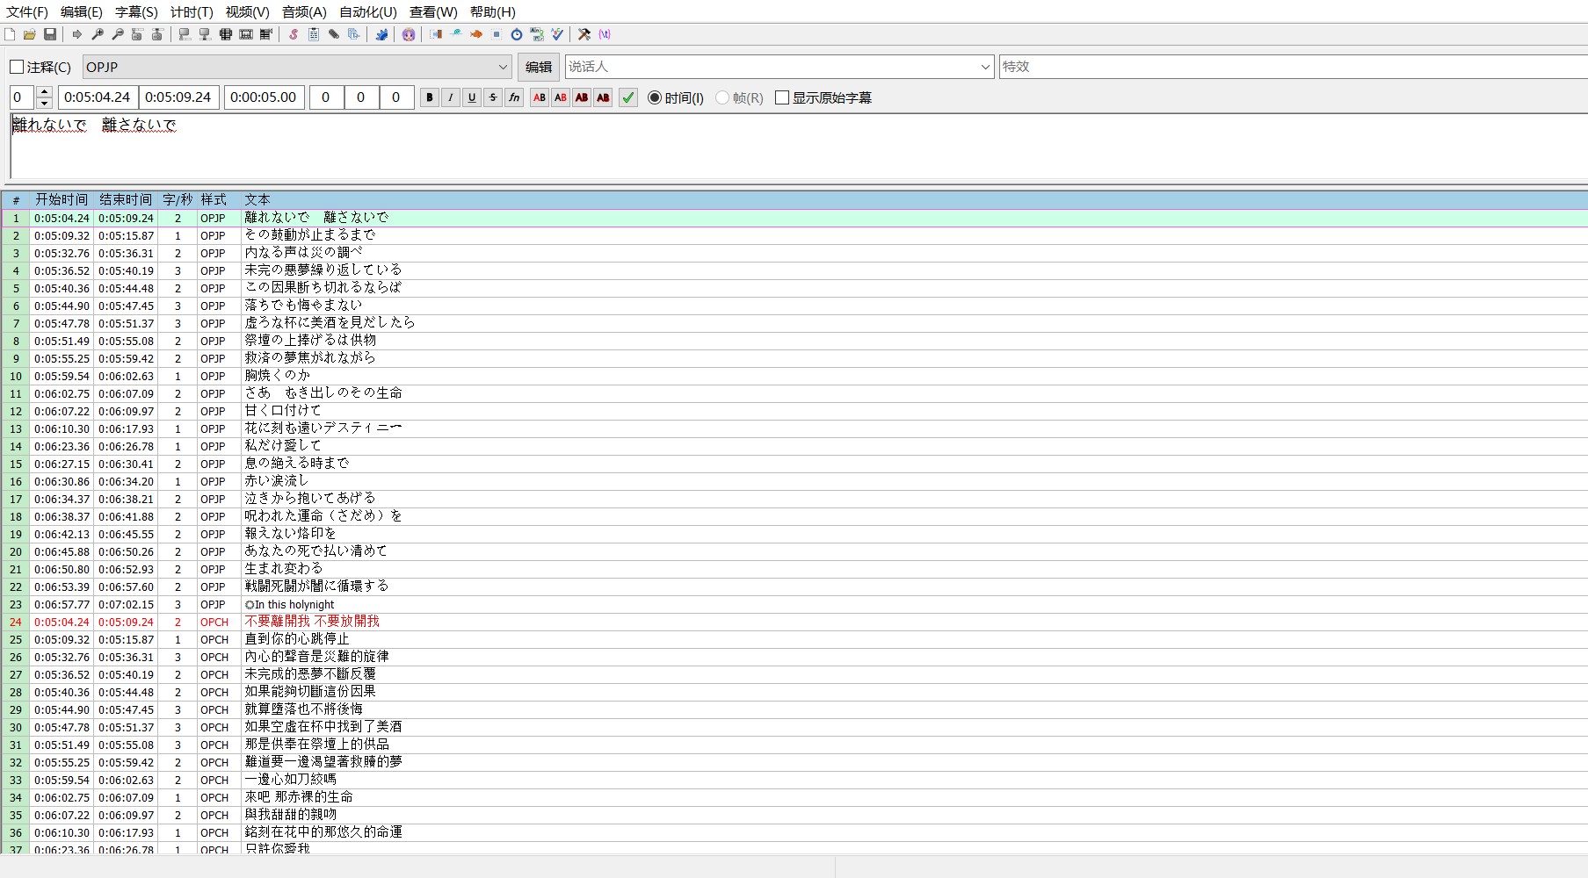This screenshot has height=878, width=1588.
Task: Enable 显示原始字幕 checkbox
Action: 782,97
